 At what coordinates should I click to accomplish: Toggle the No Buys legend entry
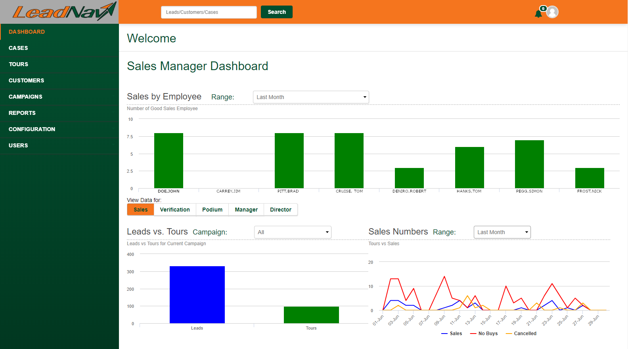coord(484,334)
